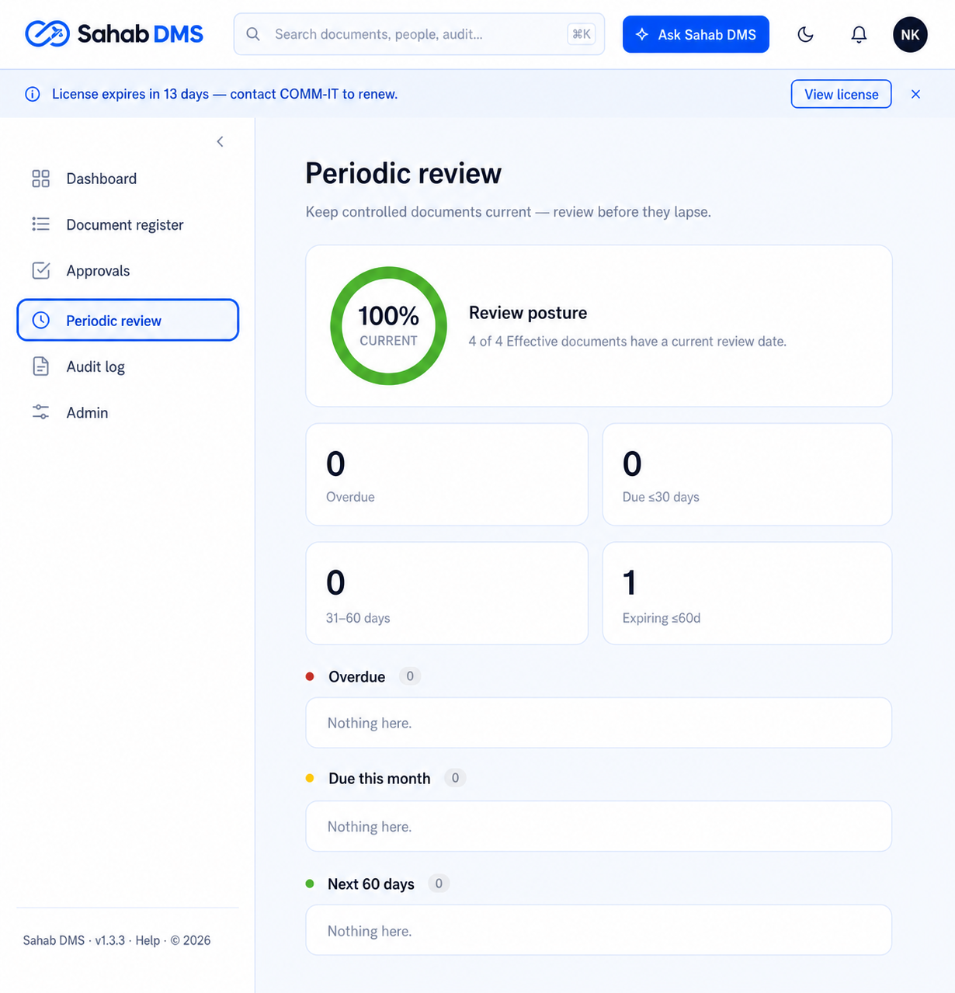This screenshot has height=993, width=955.
Task: Click the red Overdue status dot
Action: click(310, 676)
